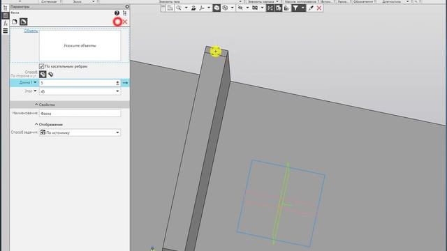Switch to the fillet (rounding) command icon

click(x=15, y=22)
